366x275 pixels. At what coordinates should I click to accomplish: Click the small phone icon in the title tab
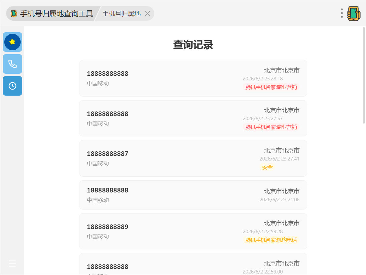pyautogui.click(x=14, y=13)
